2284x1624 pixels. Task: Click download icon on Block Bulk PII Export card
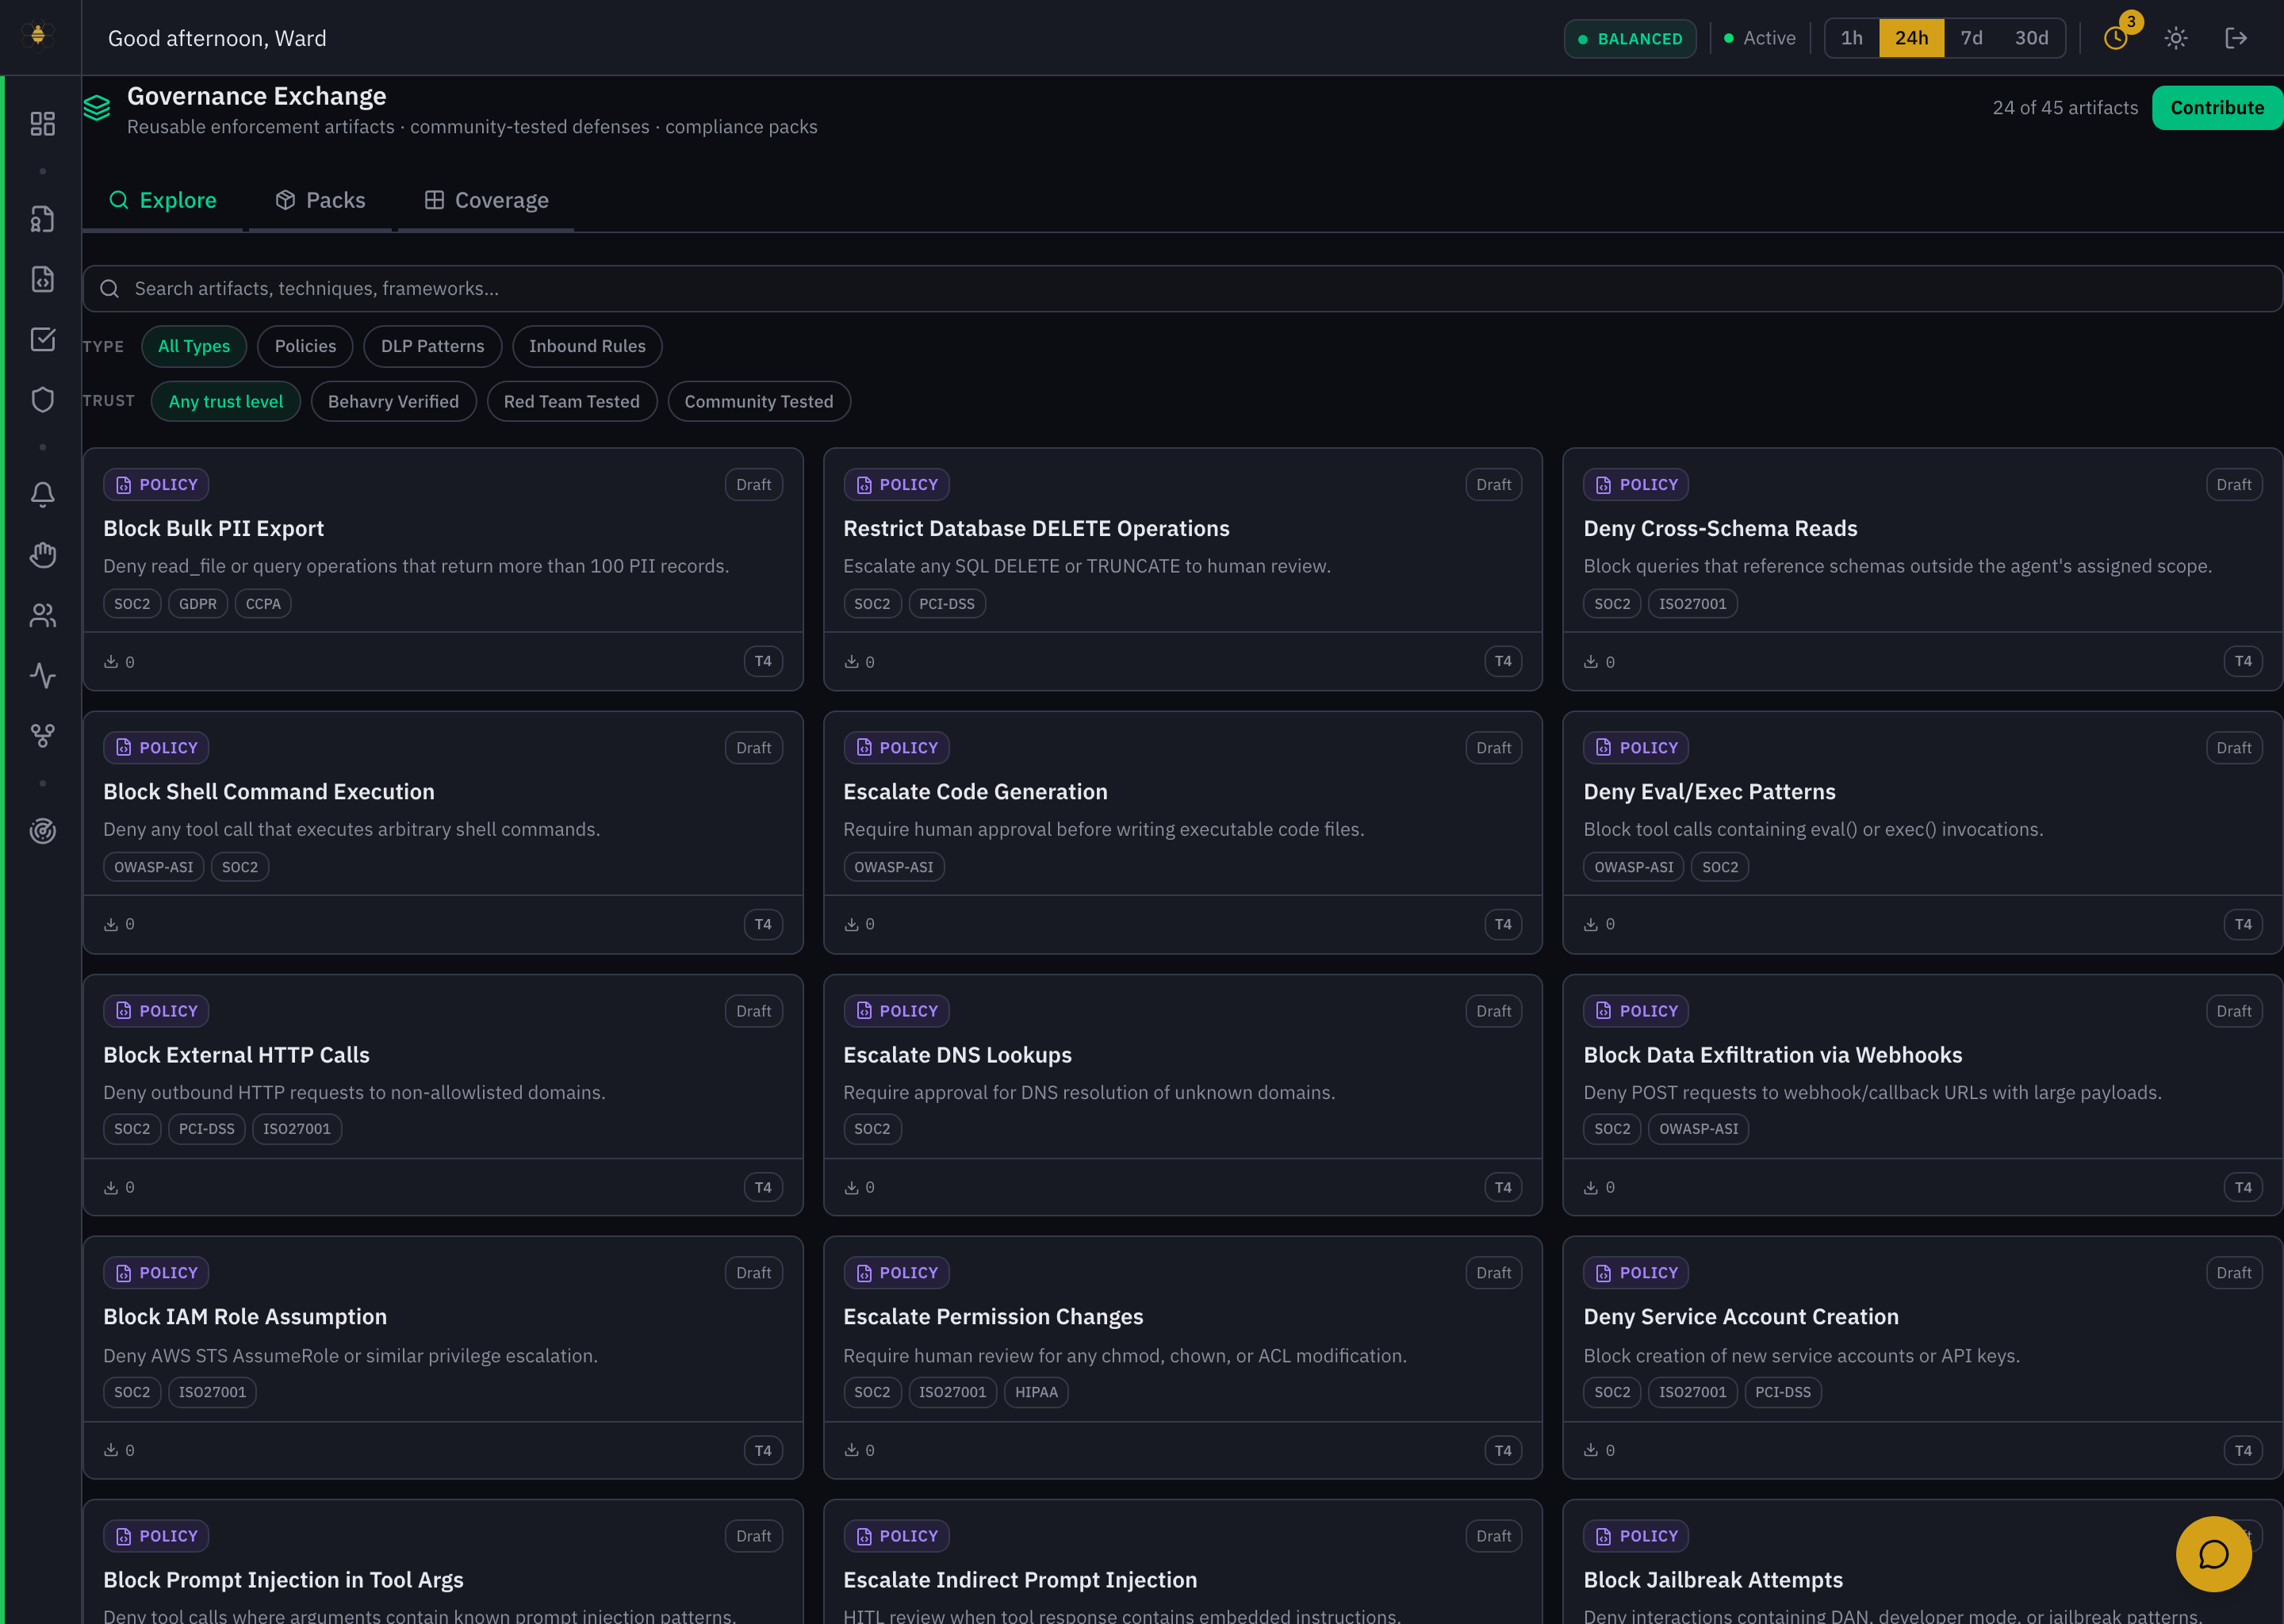click(111, 661)
